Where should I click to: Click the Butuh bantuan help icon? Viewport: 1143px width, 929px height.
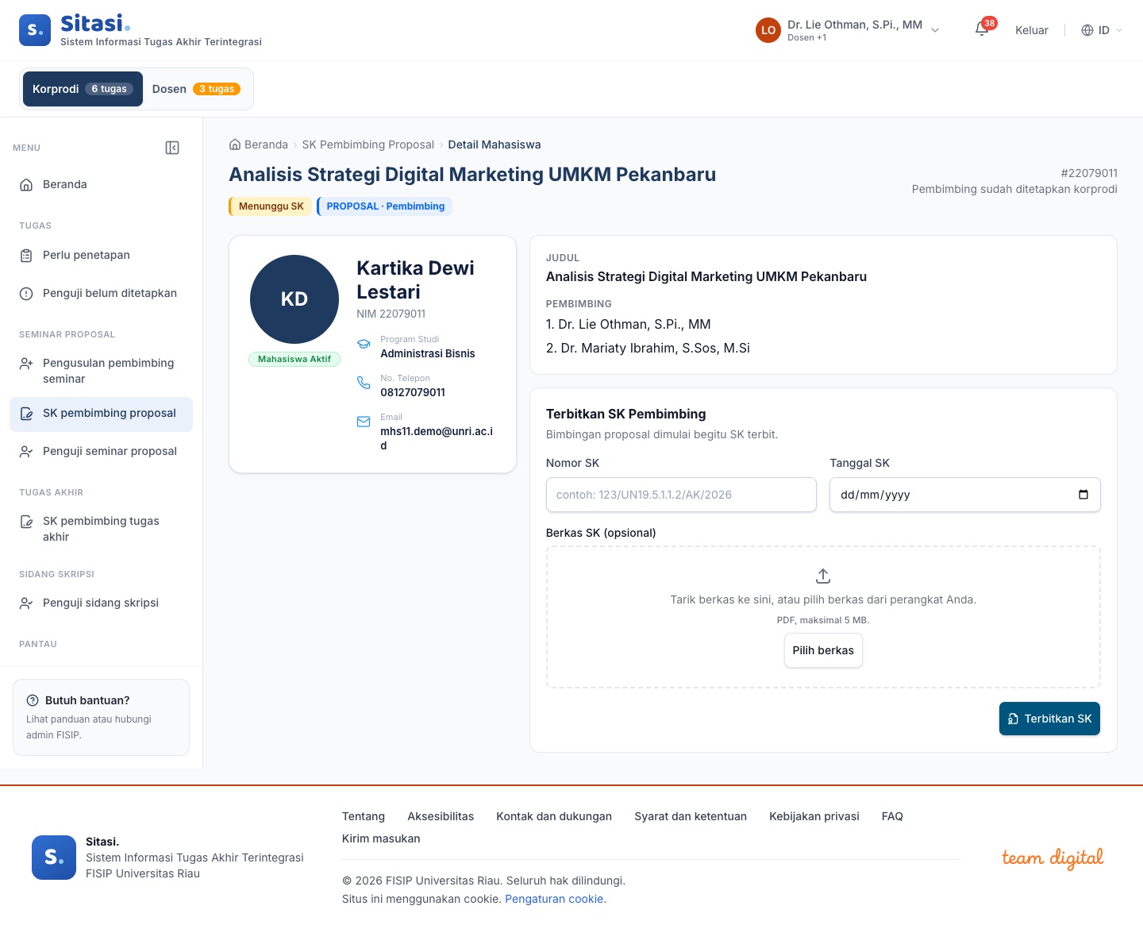coord(33,700)
